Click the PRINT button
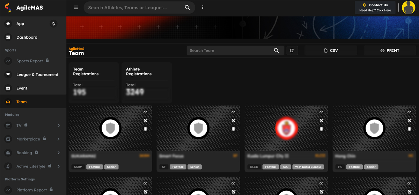This screenshot has height=195, width=419. point(390,50)
